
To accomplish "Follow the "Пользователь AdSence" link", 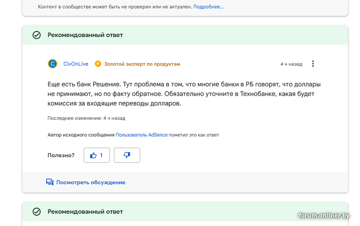I will pos(141,135).
